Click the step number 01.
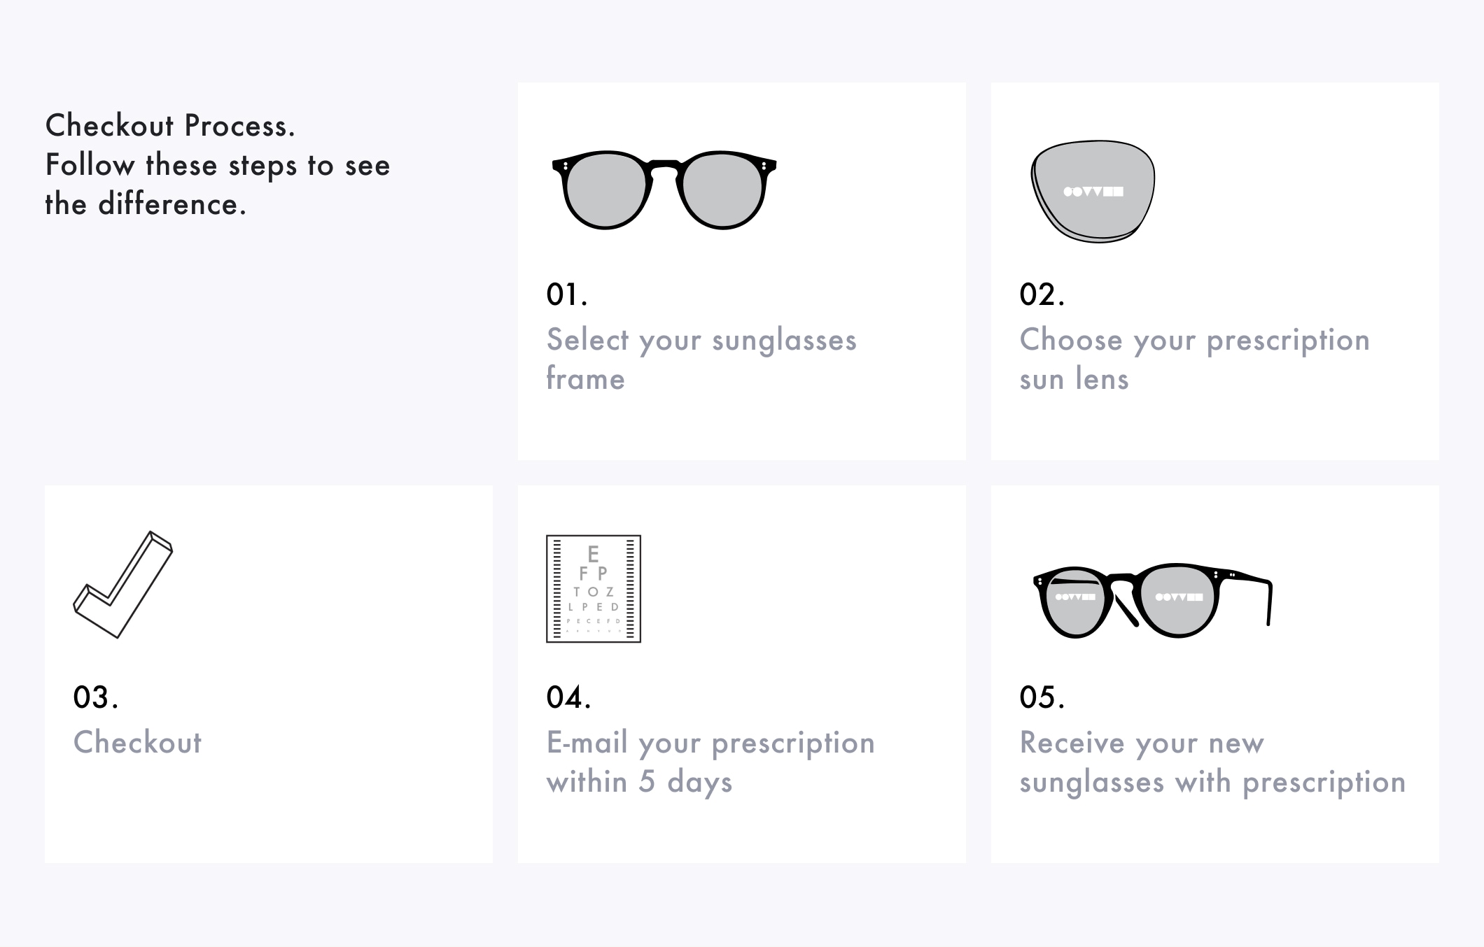Viewport: 1484px width, 947px height. coord(567,294)
